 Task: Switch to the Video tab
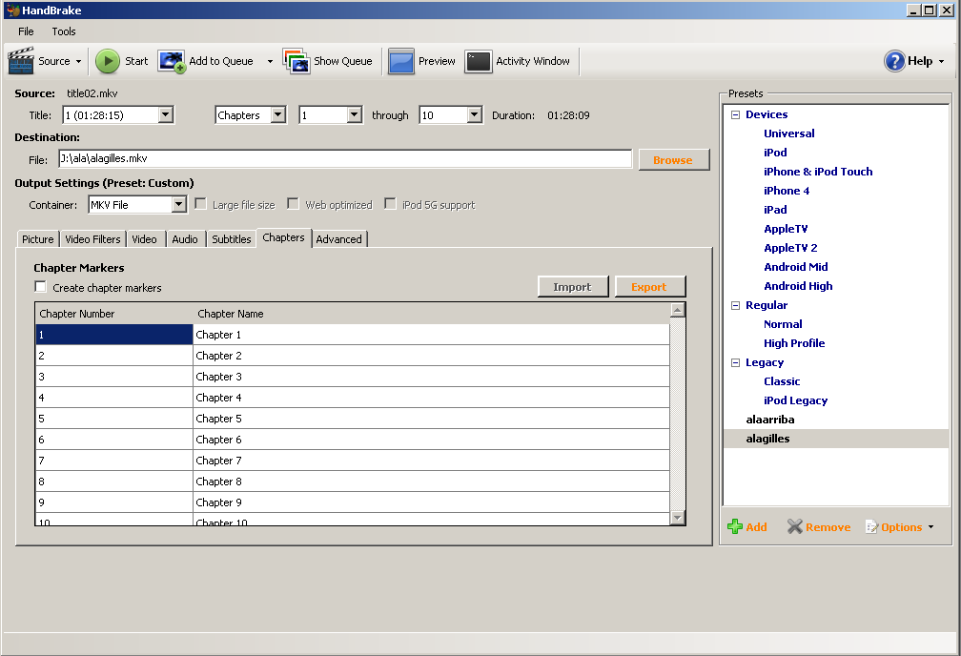pos(145,239)
